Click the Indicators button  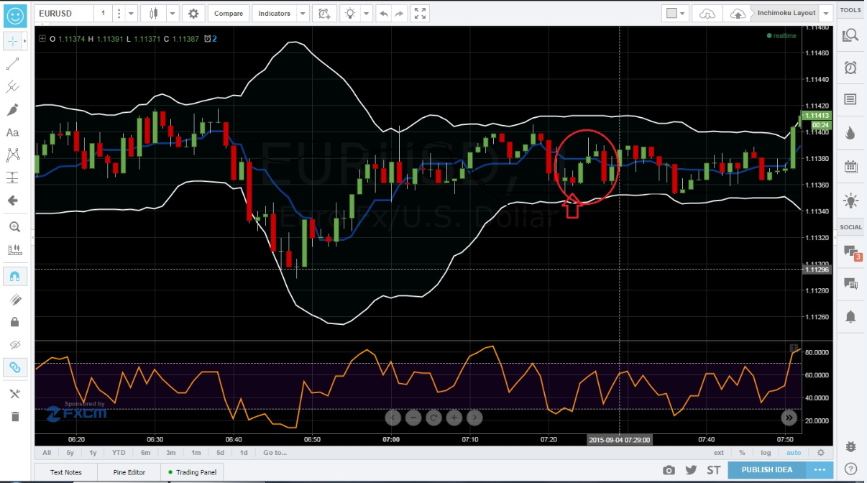click(x=274, y=13)
